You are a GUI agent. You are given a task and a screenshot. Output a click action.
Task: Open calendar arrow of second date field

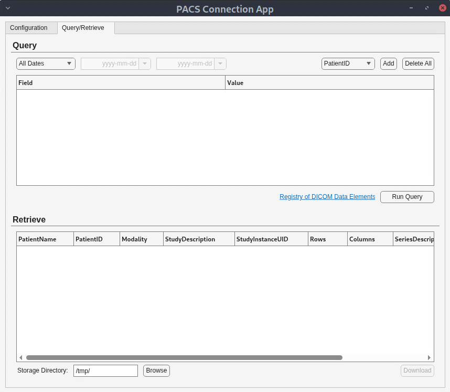pos(220,63)
